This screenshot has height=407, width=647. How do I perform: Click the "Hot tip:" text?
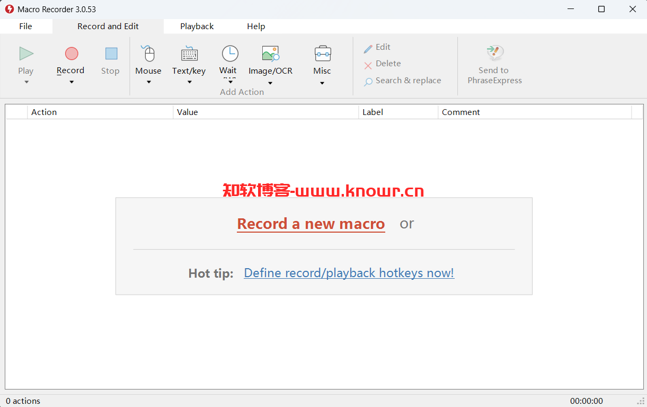click(x=211, y=273)
